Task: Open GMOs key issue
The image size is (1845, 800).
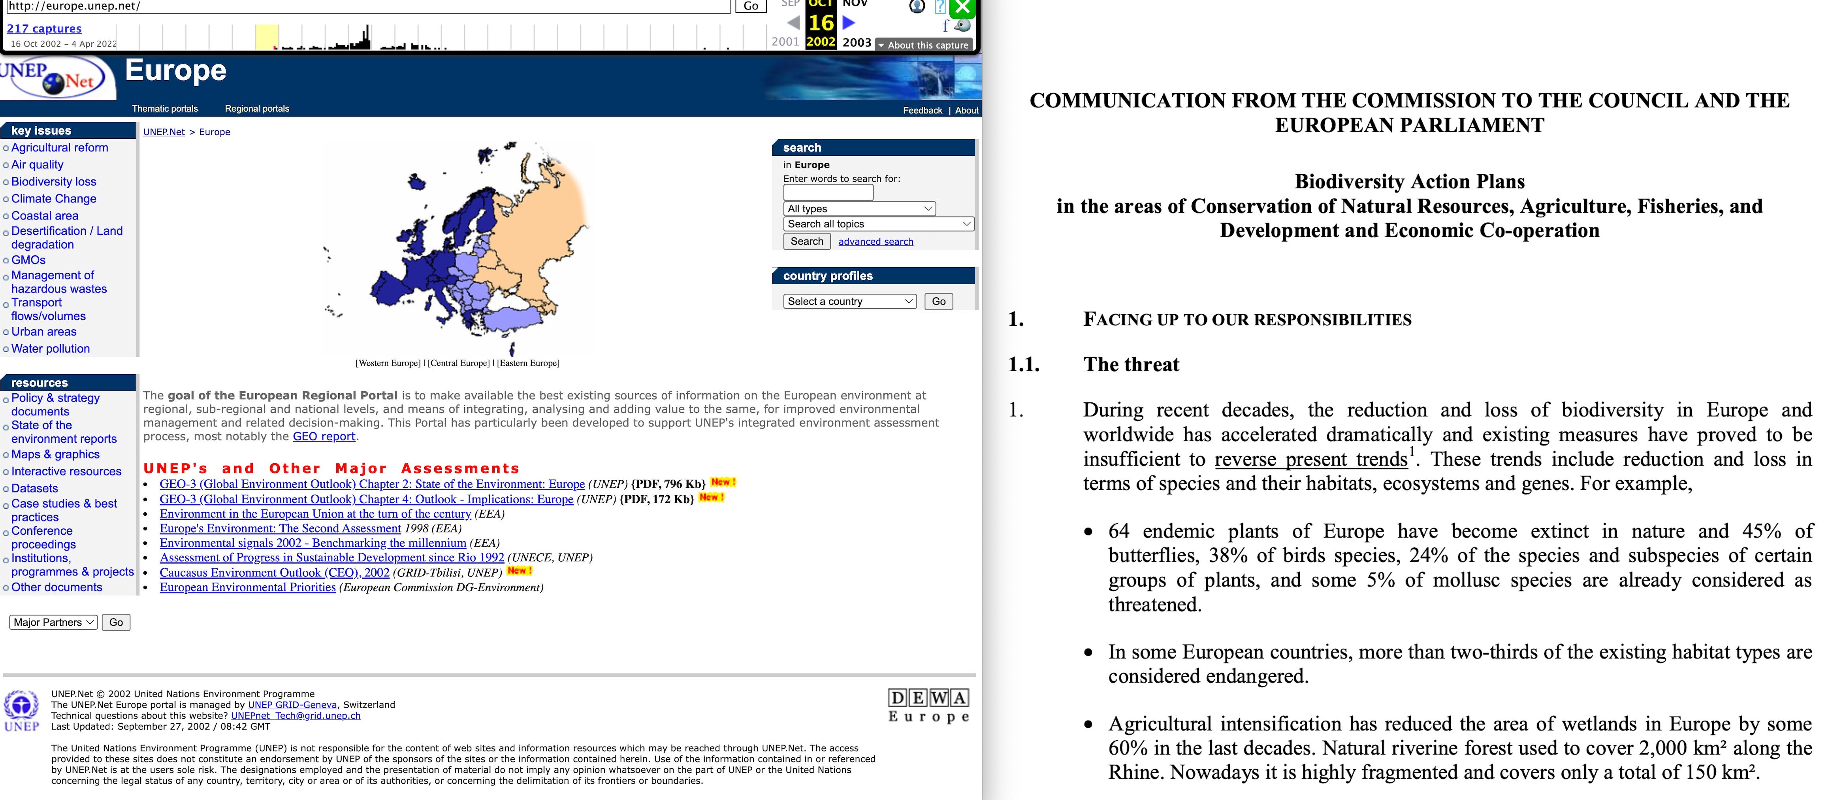Action: click(x=29, y=260)
